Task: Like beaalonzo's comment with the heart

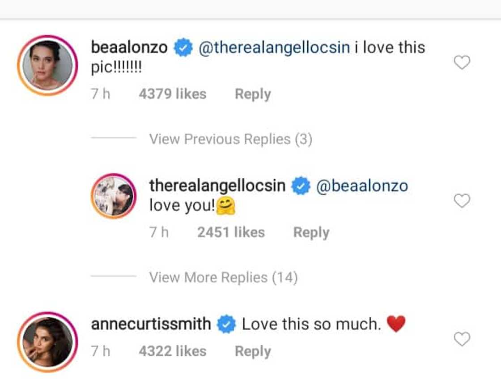Action: click(462, 63)
